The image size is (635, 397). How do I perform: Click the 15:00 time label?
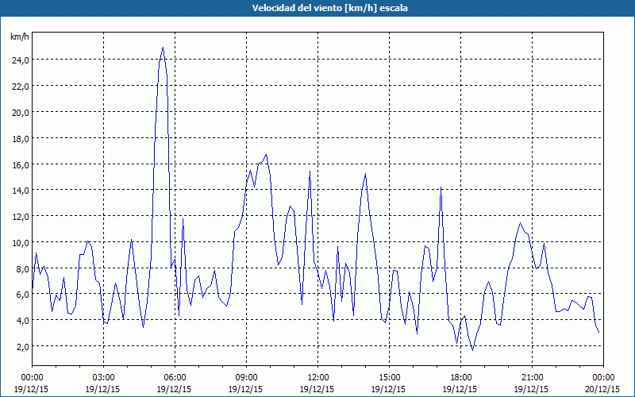(389, 378)
